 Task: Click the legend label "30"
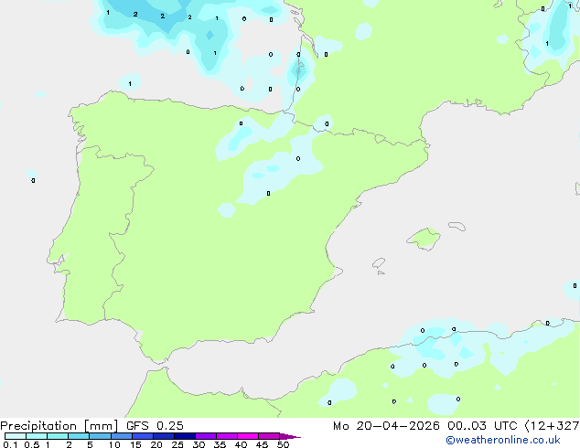(199, 444)
